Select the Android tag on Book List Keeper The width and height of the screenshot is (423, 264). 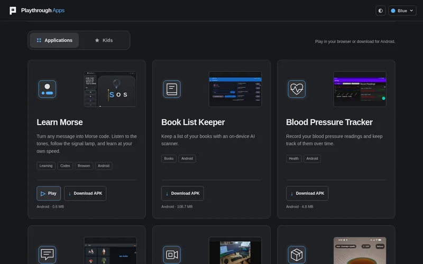(x=187, y=159)
